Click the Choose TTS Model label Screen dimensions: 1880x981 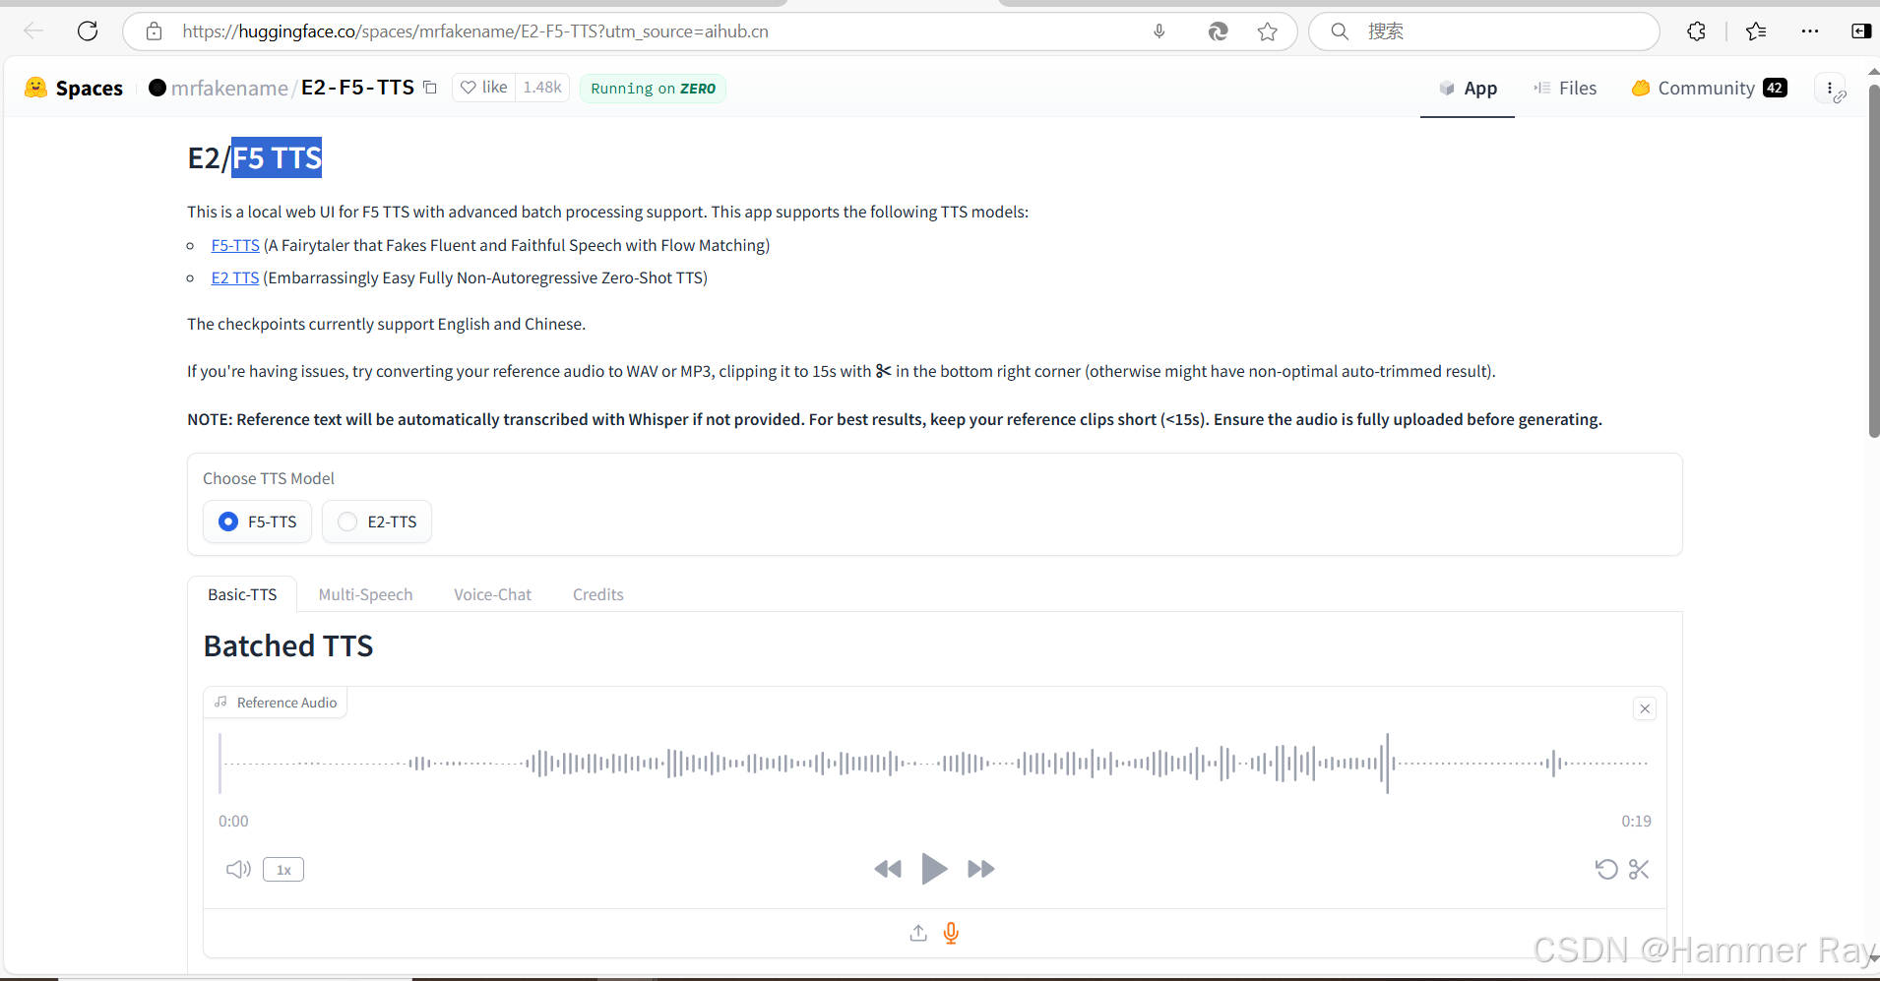[x=269, y=478]
